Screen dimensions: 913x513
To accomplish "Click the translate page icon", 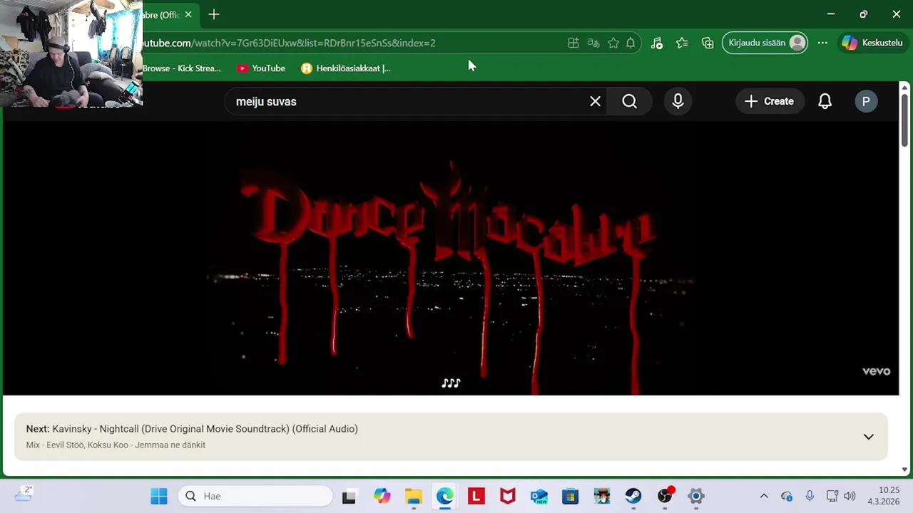I will 593,43.
